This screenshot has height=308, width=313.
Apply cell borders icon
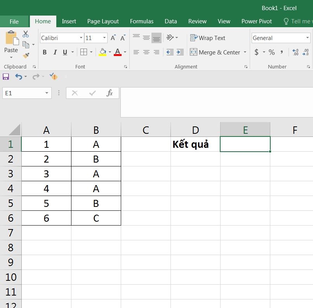[83, 52]
